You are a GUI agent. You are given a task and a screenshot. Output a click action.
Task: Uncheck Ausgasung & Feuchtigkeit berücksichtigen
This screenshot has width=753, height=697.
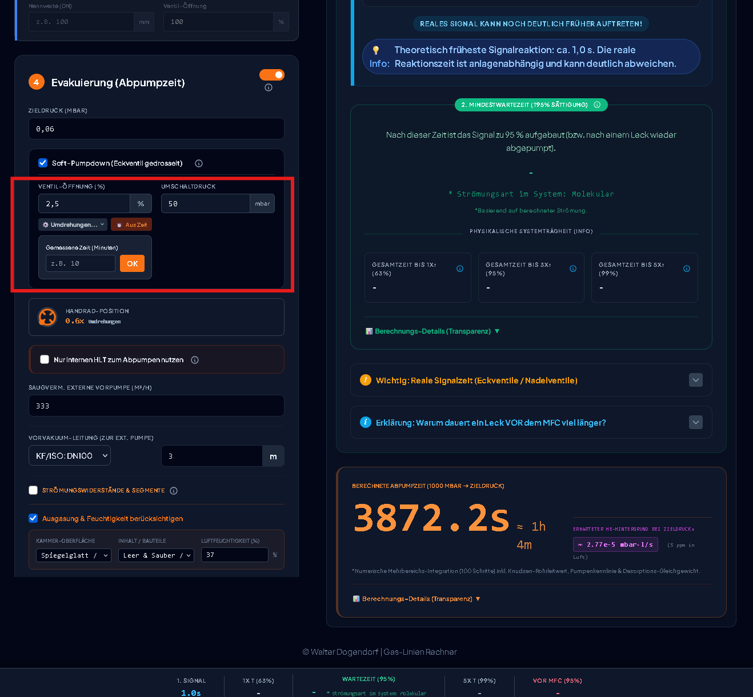[33, 518]
